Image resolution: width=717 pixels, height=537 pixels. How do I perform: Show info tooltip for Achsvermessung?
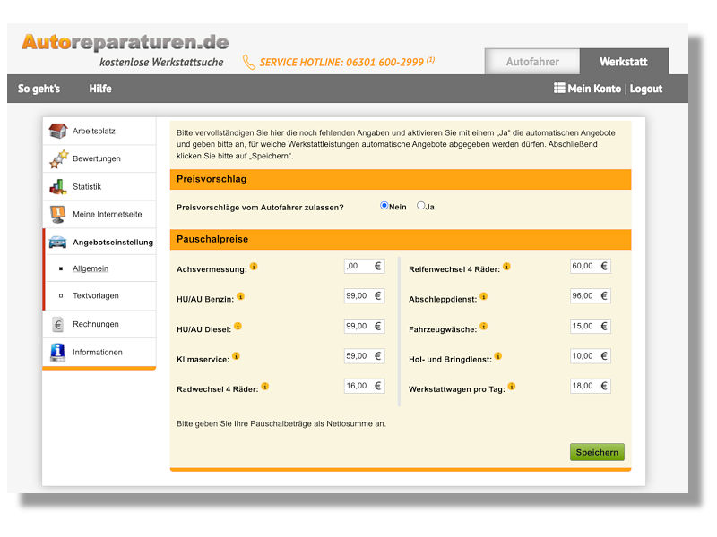click(254, 266)
